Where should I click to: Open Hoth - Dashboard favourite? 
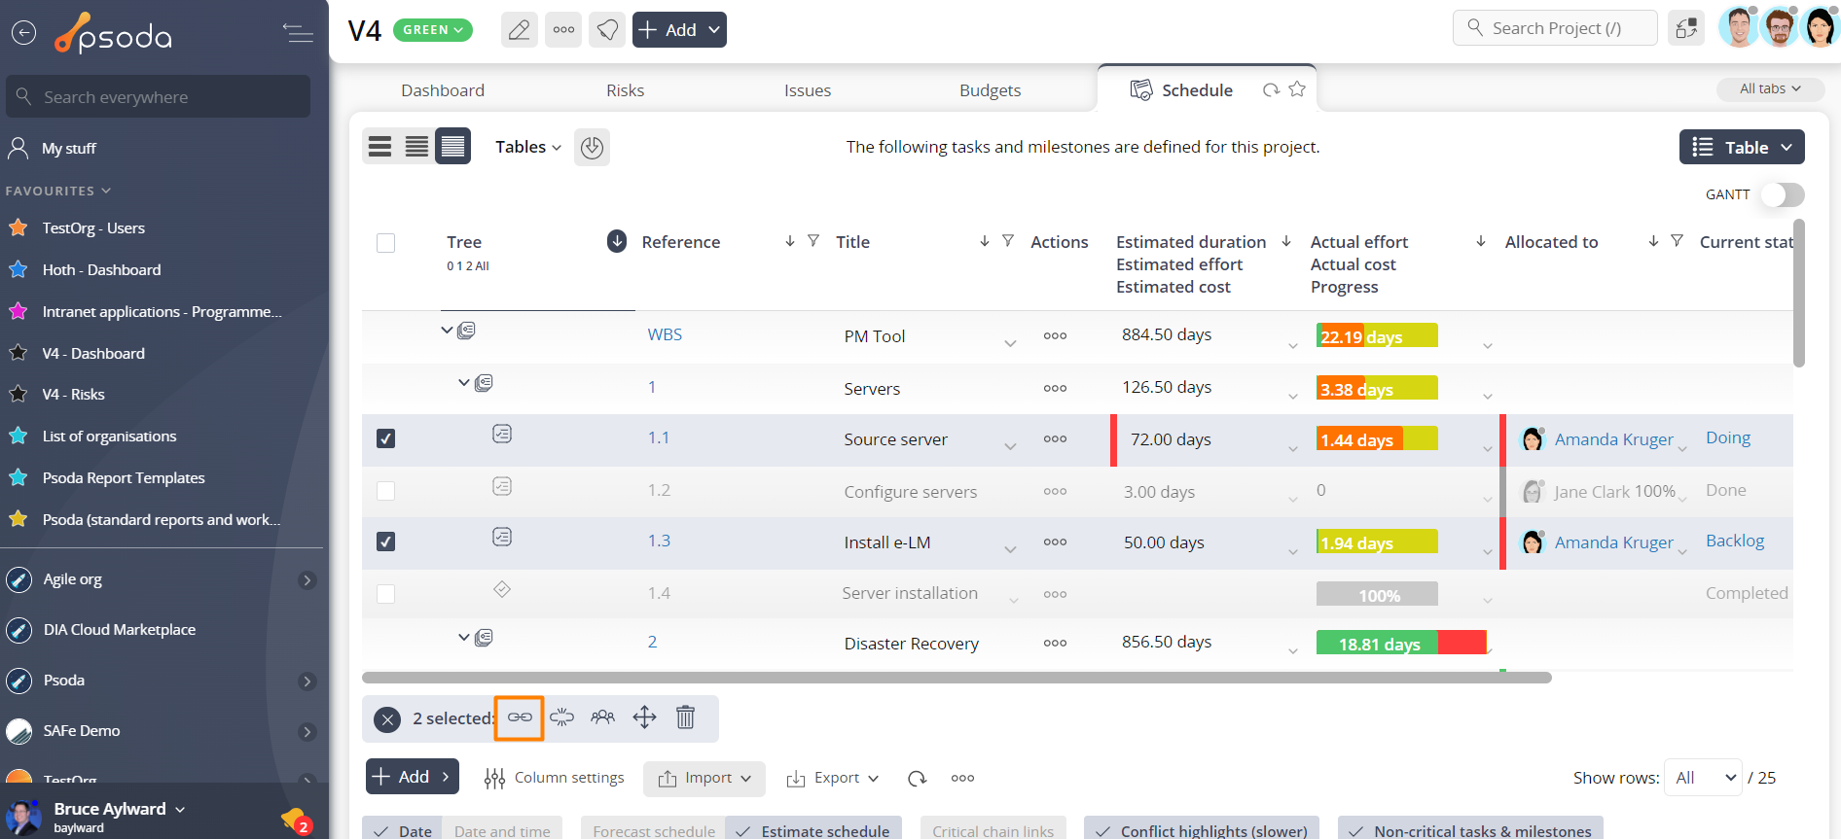pos(101,270)
